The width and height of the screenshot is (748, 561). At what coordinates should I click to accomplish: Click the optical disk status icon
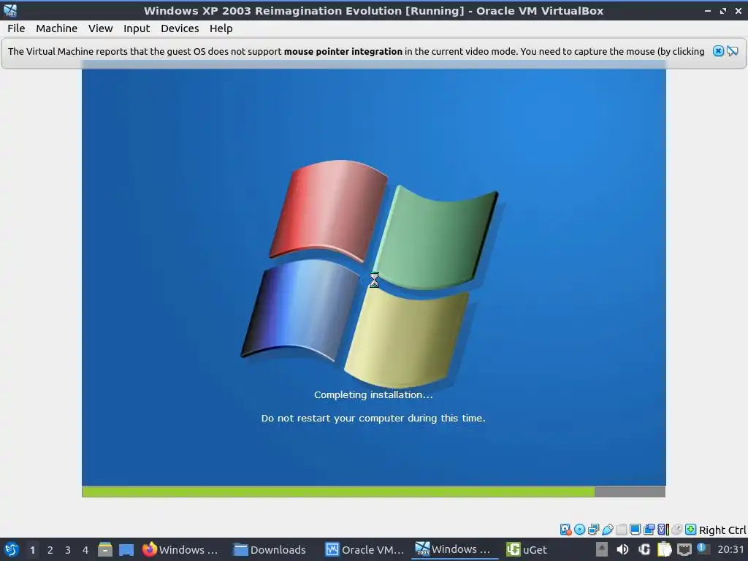pyautogui.click(x=579, y=530)
